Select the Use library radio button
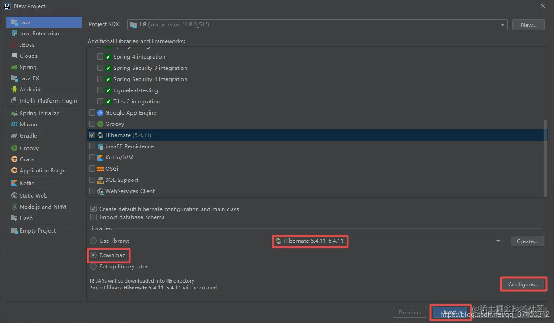 click(x=94, y=241)
